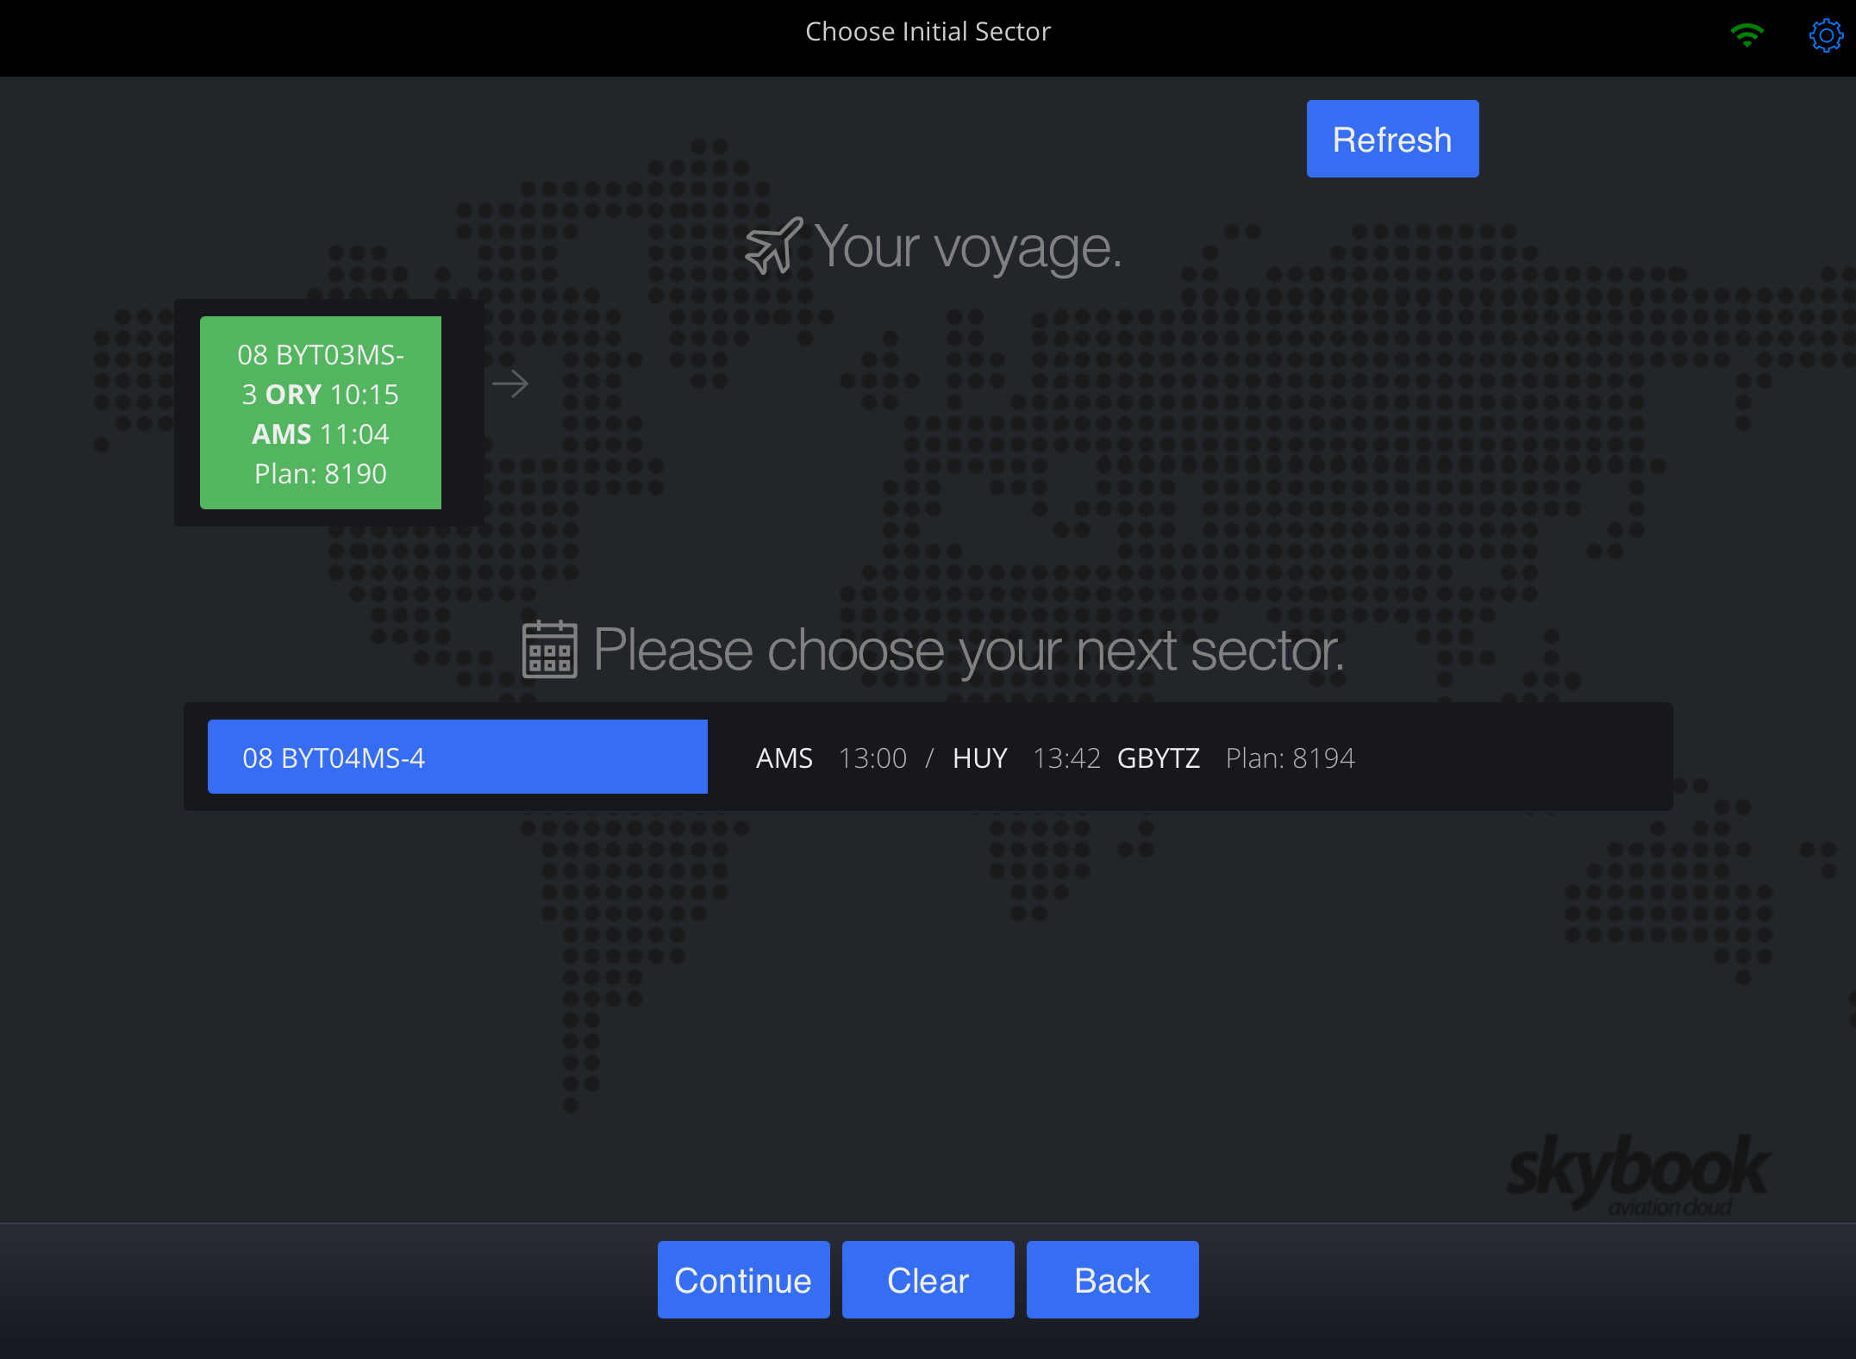Select the arrow navigation icon on screen
Viewport: 1856px width, 1359px height.
coord(510,383)
